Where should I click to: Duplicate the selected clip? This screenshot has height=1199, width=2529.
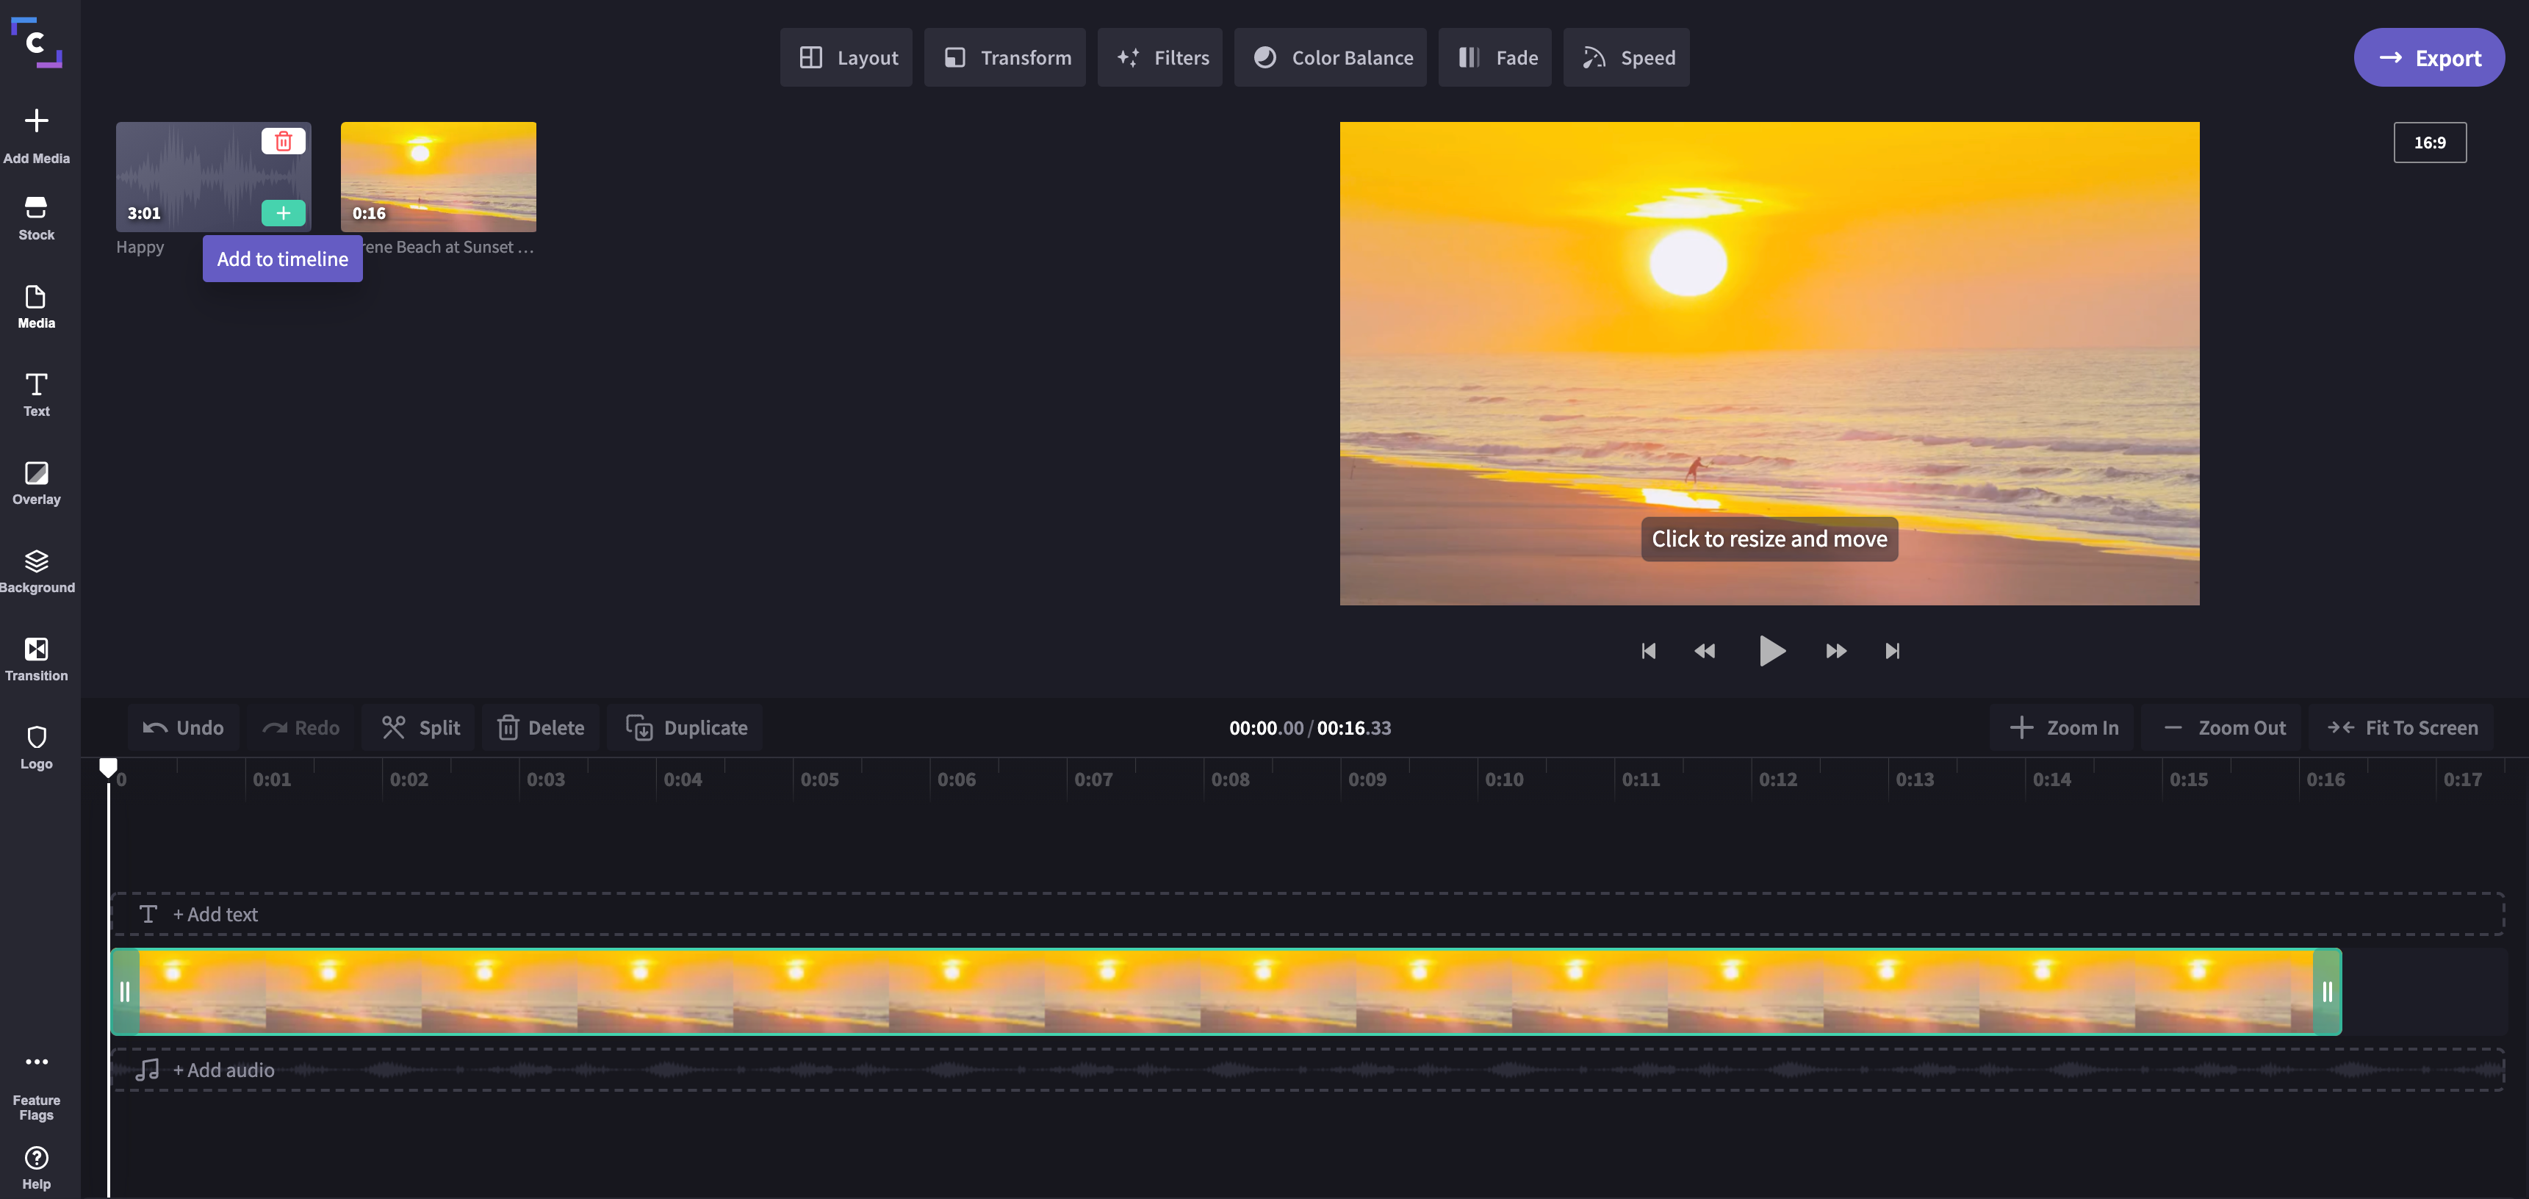[x=686, y=727]
